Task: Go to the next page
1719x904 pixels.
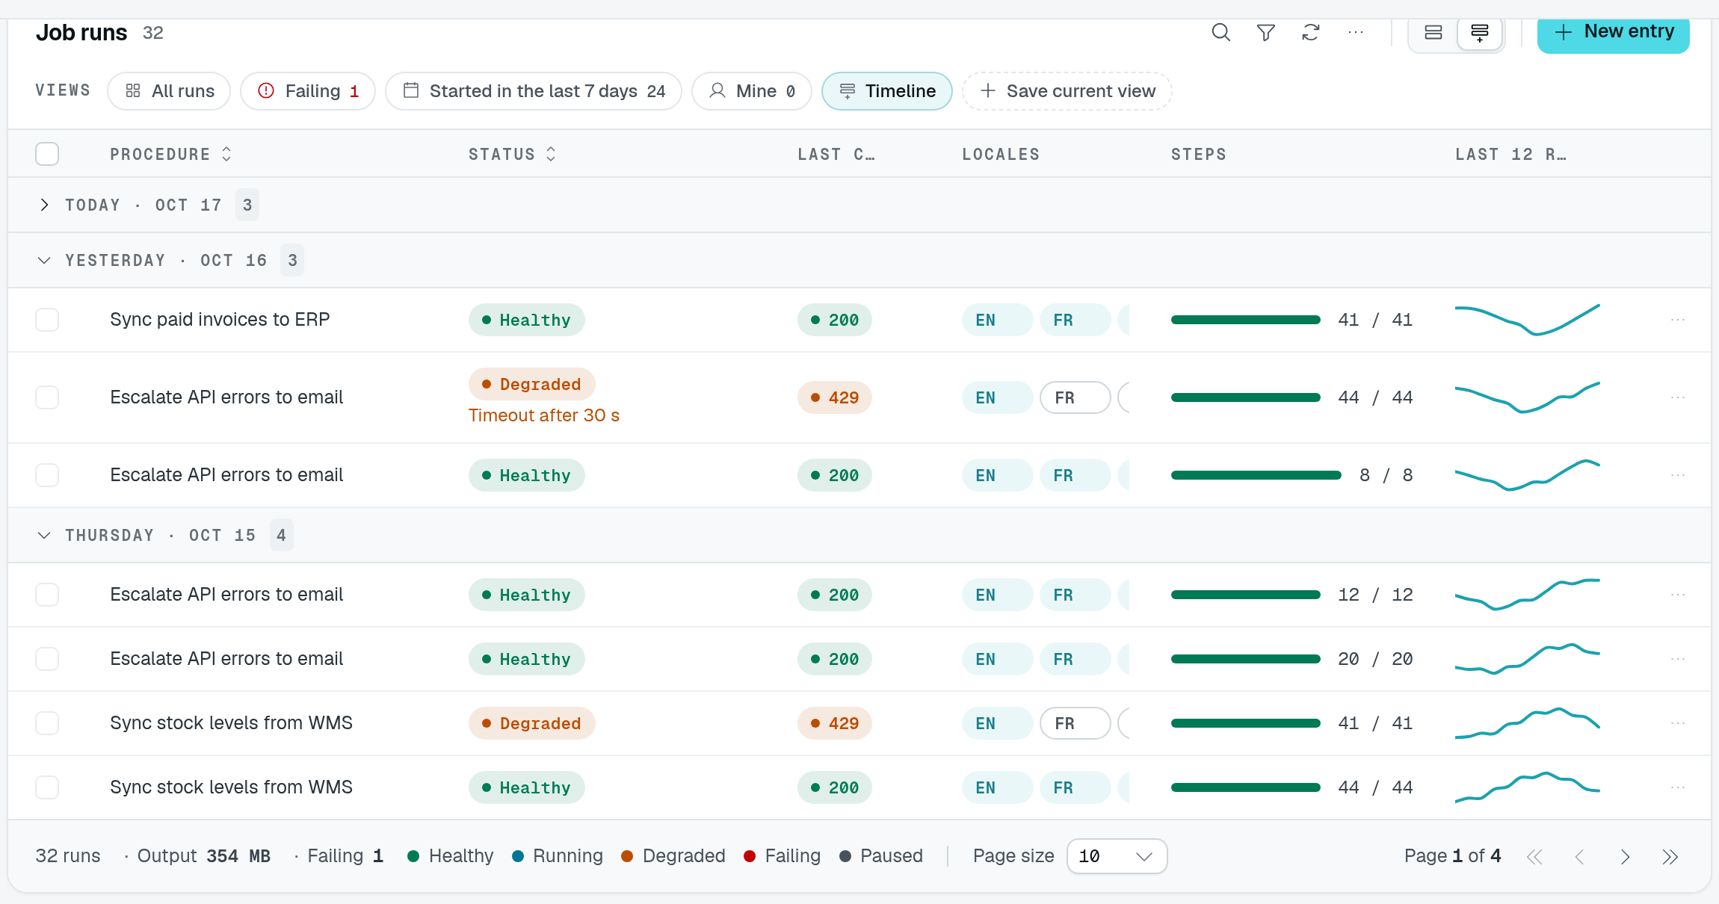Action: 1625,856
